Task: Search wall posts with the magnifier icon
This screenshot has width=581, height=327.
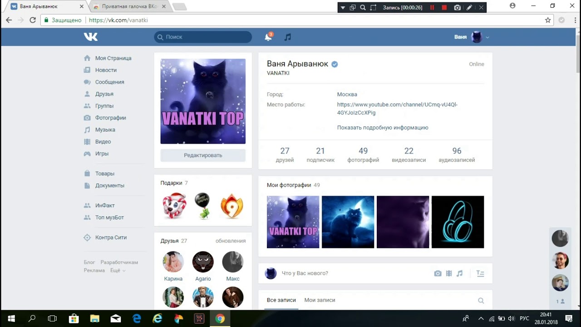Action: point(481,300)
